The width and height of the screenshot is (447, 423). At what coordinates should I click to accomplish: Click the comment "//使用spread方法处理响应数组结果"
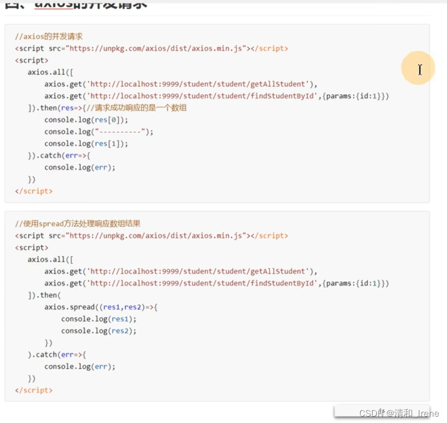(x=78, y=224)
